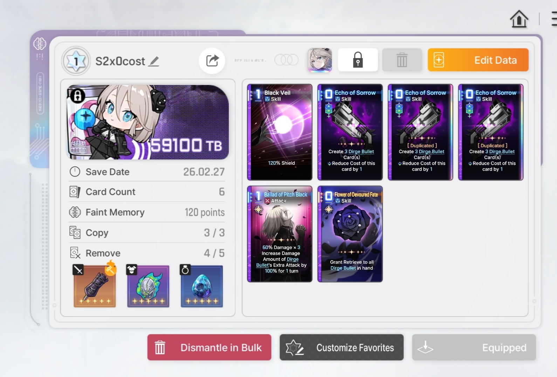Select the equipped weapon item
Image resolution: width=557 pixels, height=377 pixels.
click(95, 286)
